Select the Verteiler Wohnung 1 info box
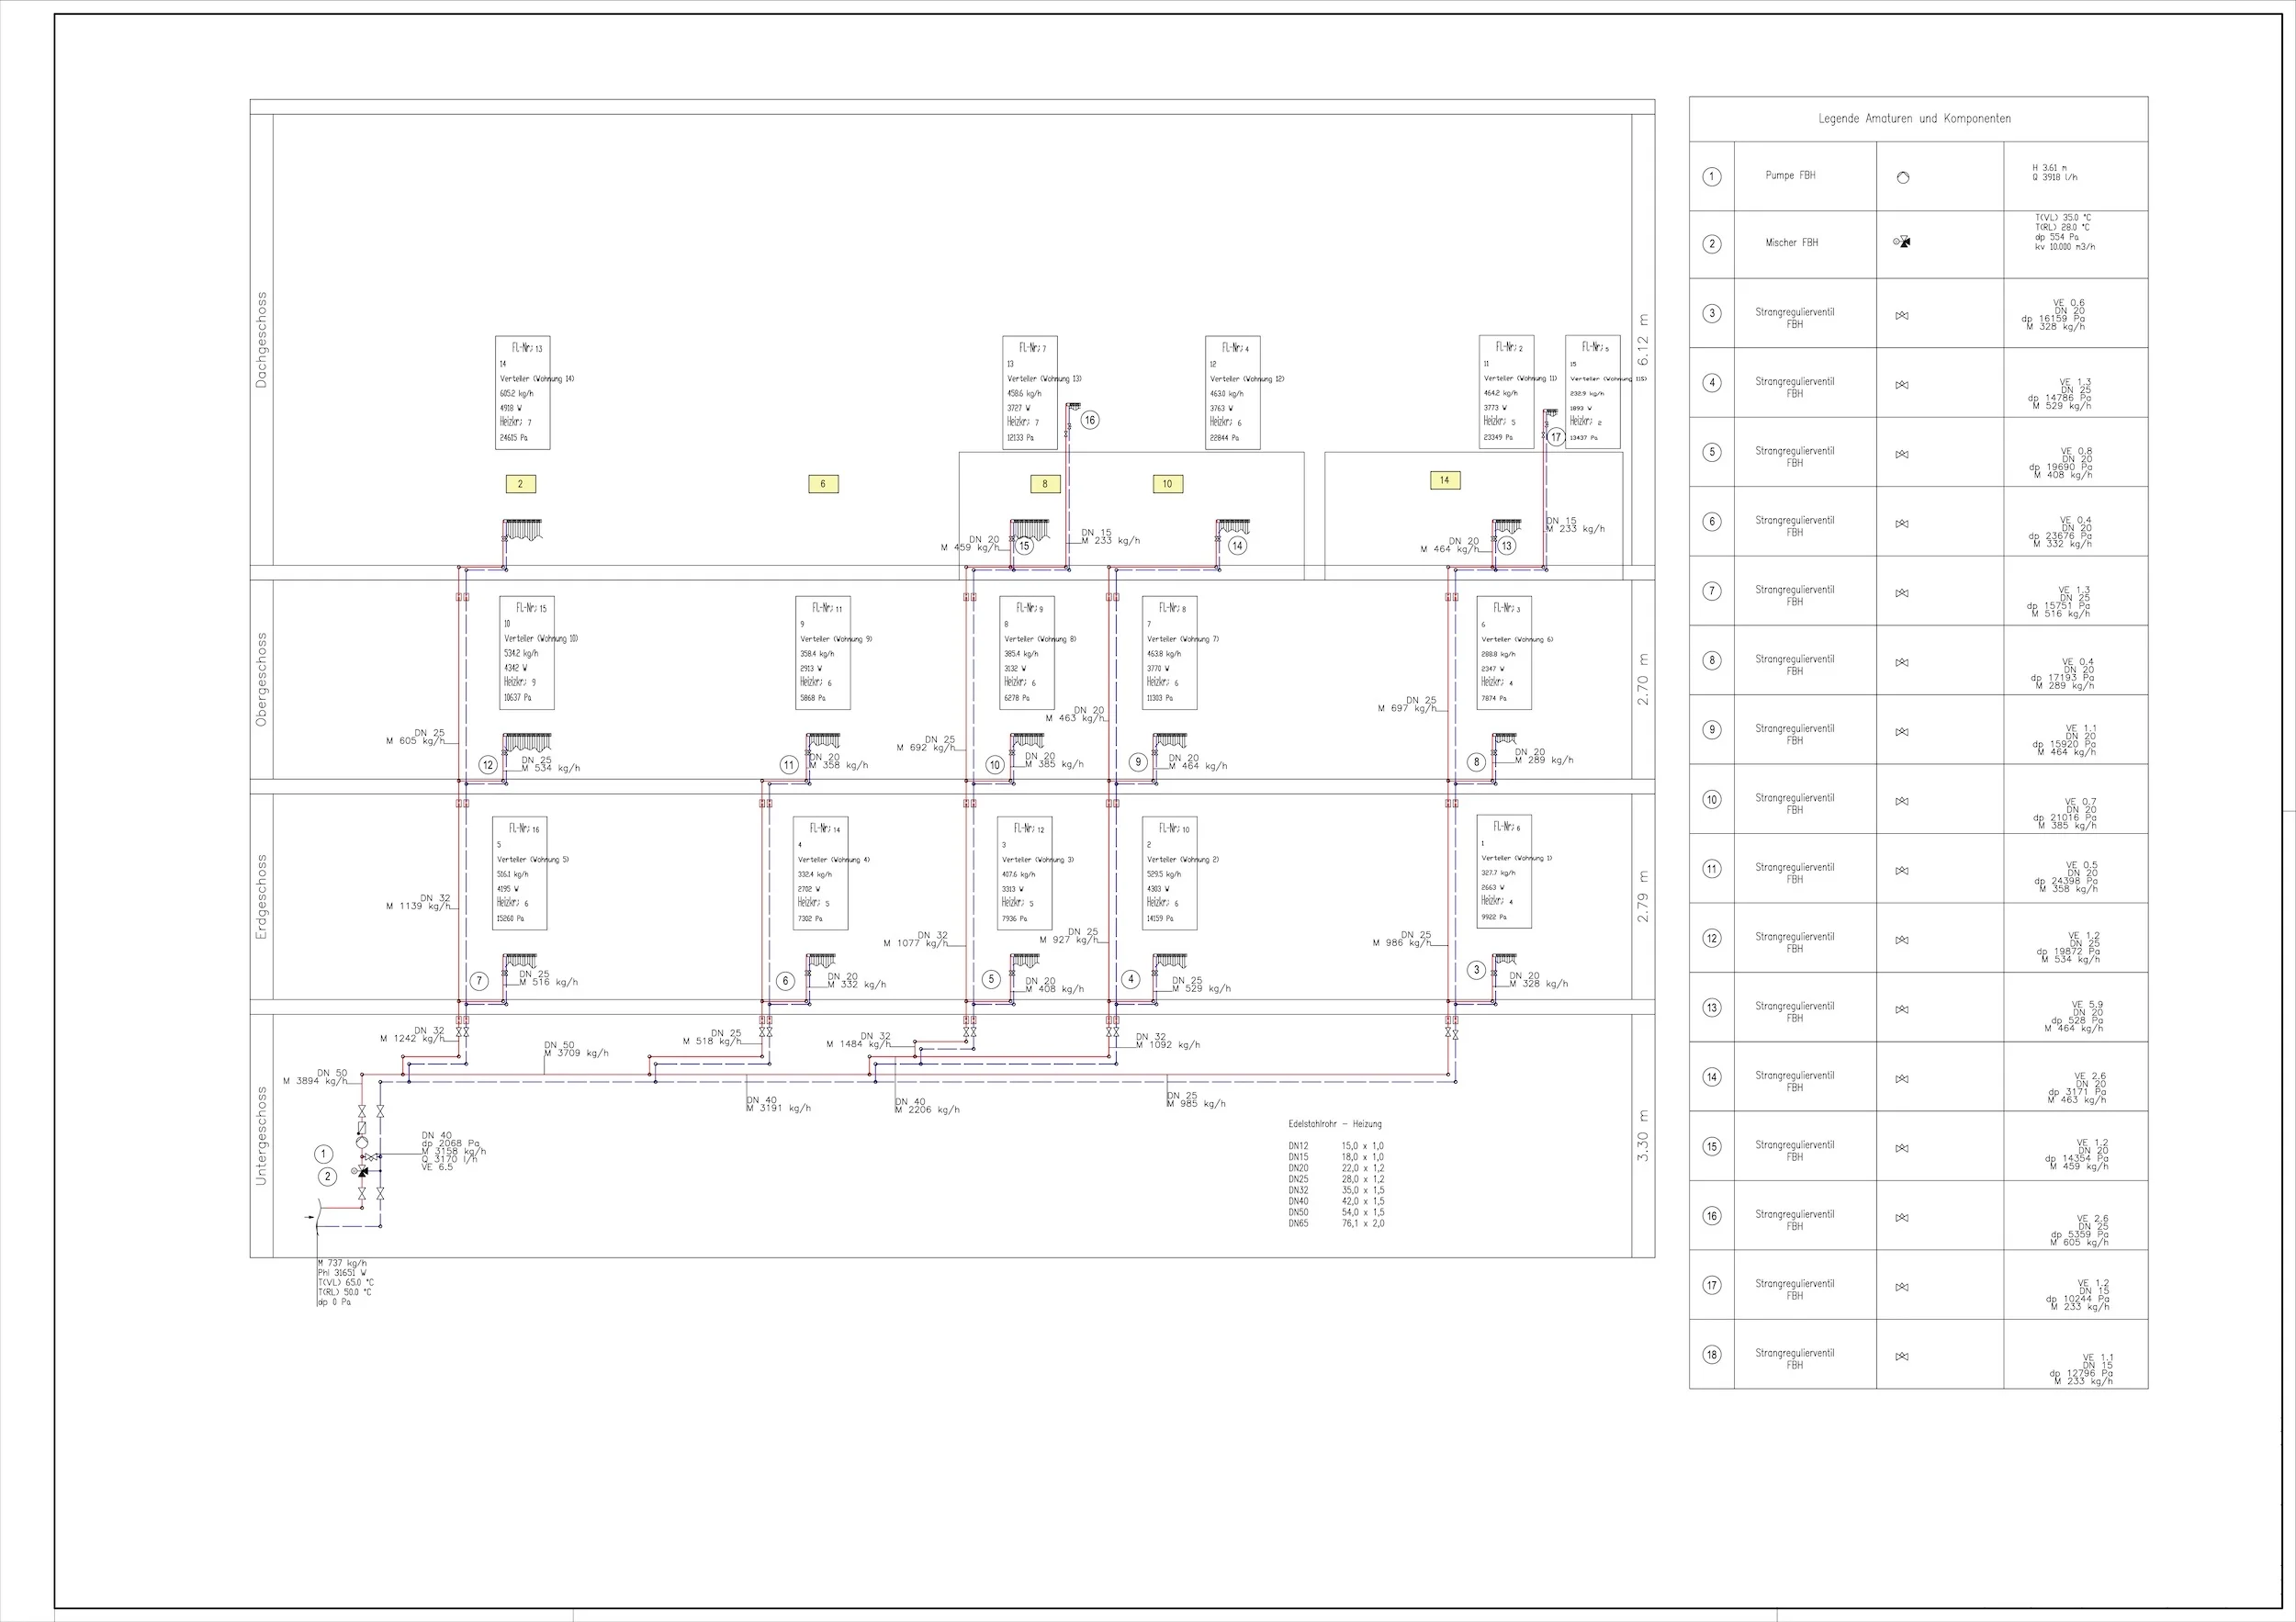This screenshot has height=1622, width=2296. pyautogui.click(x=1504, y=871)
